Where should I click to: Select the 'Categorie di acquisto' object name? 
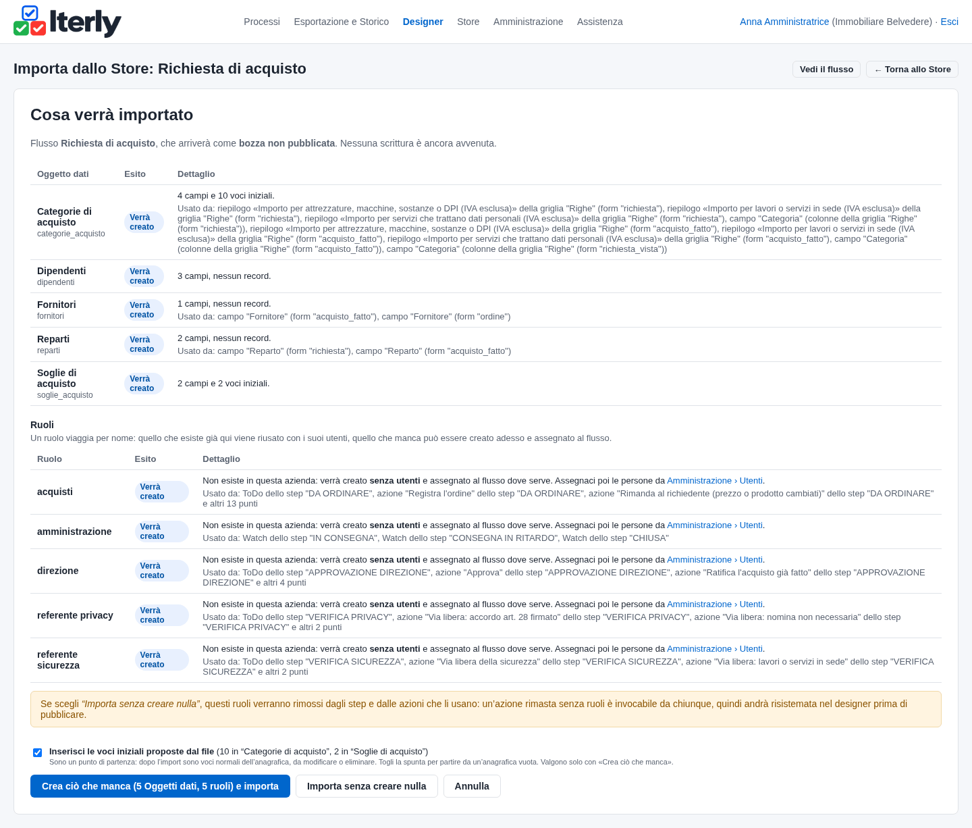click(64, 217)
